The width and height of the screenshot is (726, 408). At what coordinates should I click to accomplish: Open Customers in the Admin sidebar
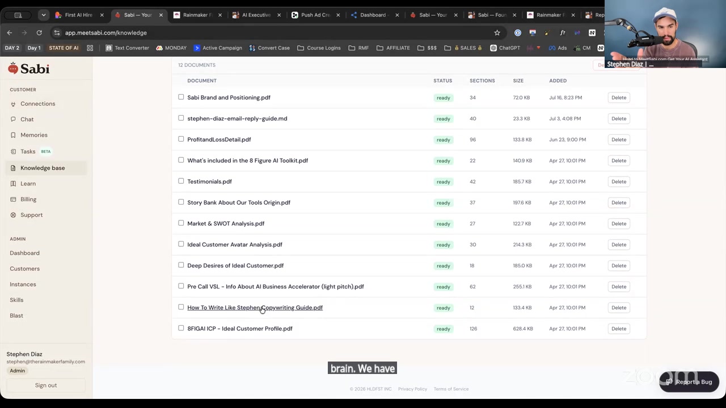(24, 269)
